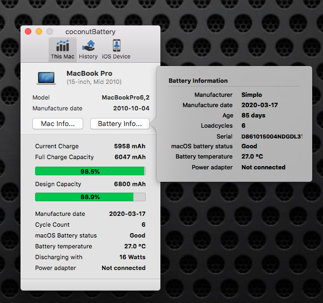Viewport: 323px width, 303px height.
Task: Click the Current Charge label
Action: 57,146
